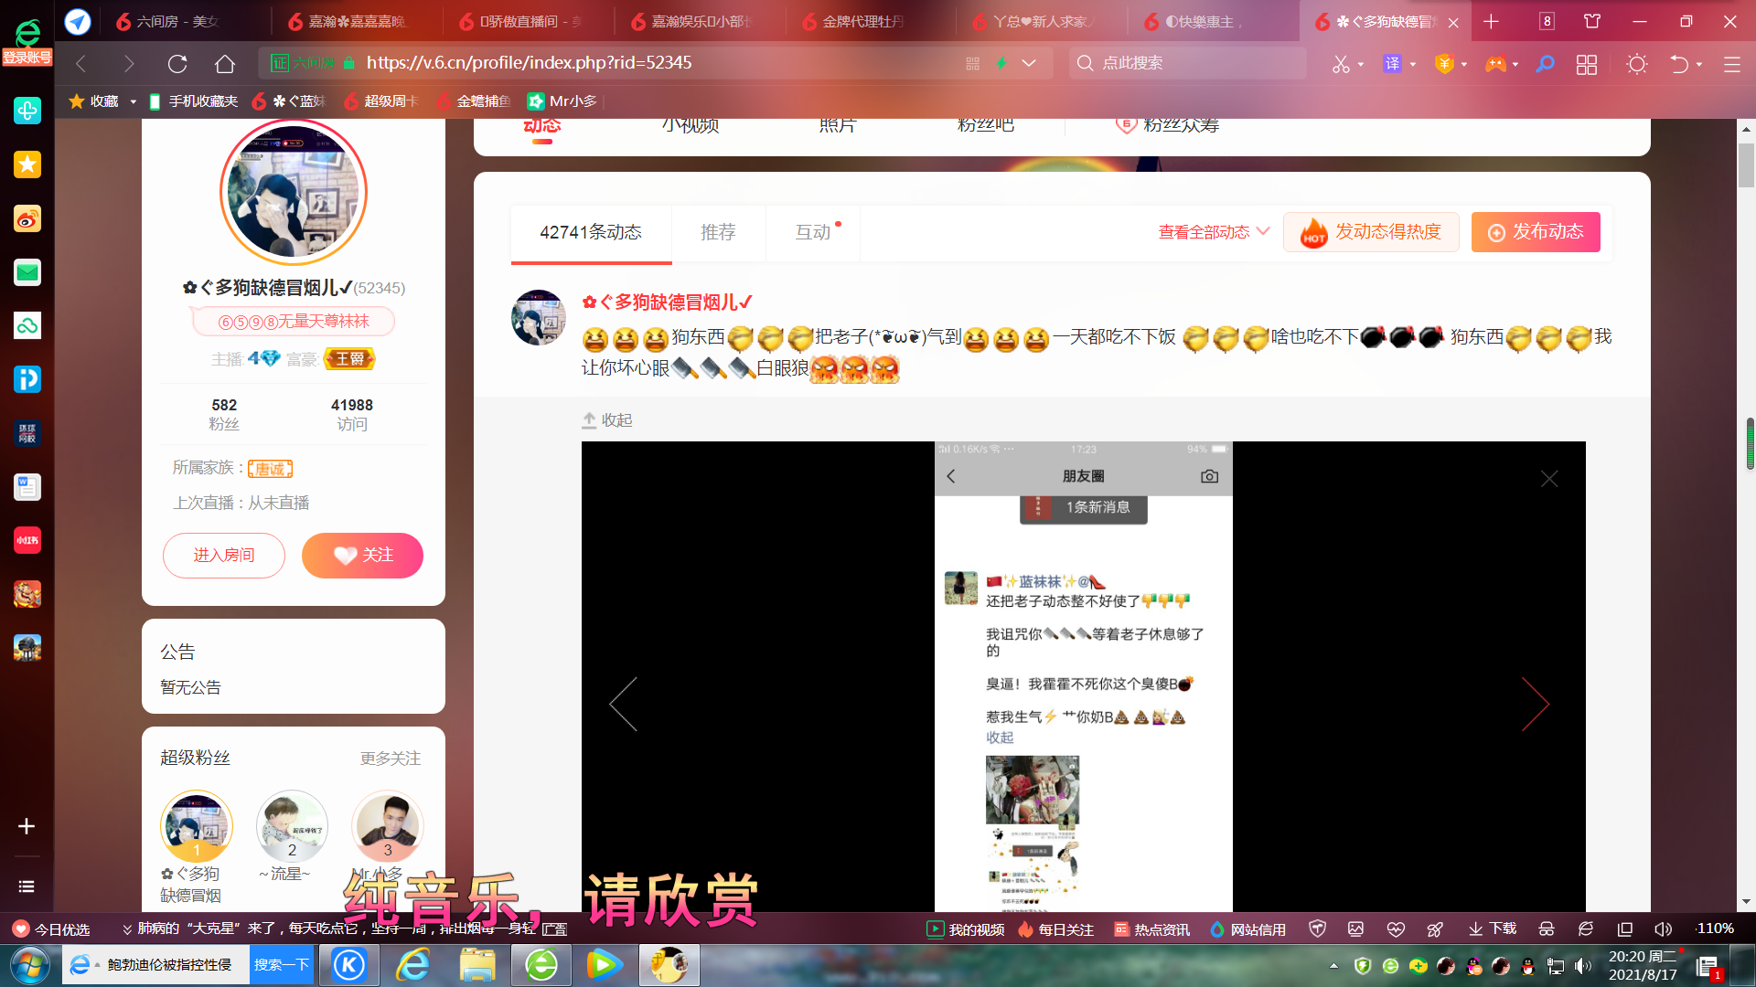Click 110% zoom level control

click(1715, 929)
